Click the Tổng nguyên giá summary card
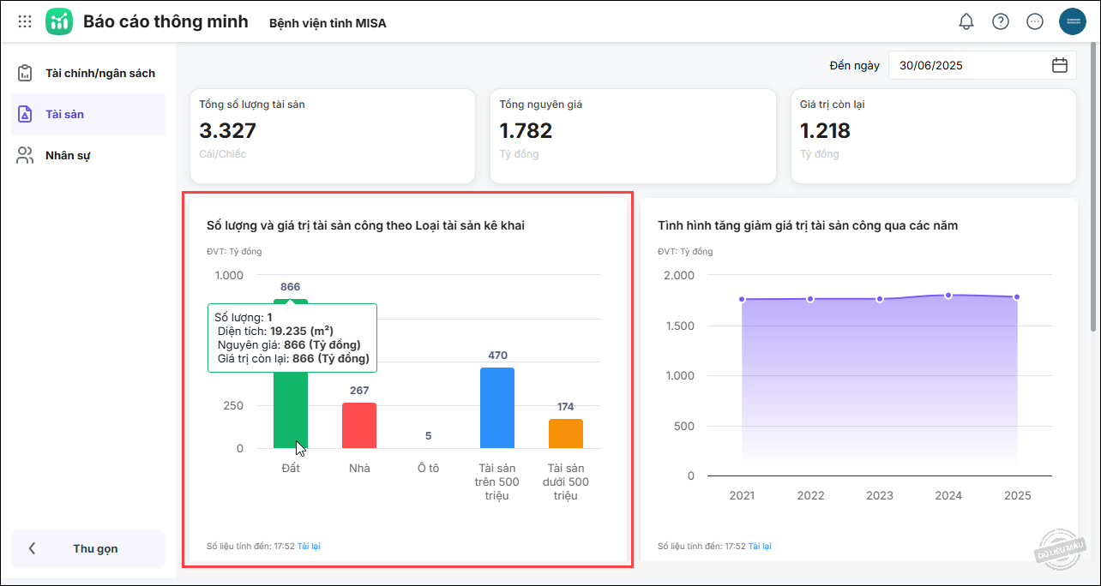1101x586 pixels. tap(633, 135)
